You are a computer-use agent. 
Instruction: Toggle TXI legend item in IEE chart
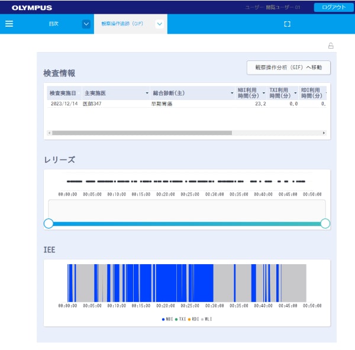pos(180,319)
